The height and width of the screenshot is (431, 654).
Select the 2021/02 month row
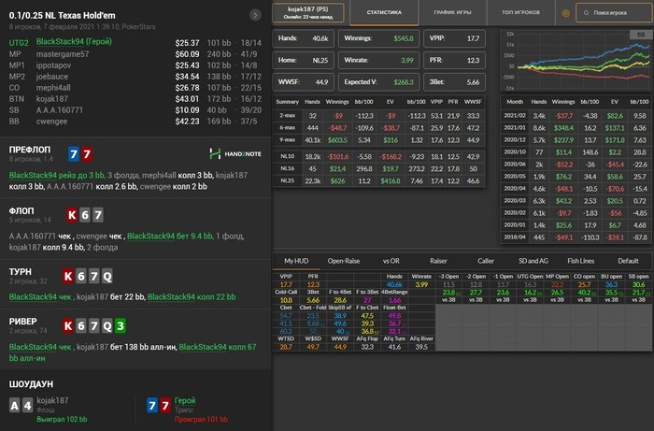(576, 116)
